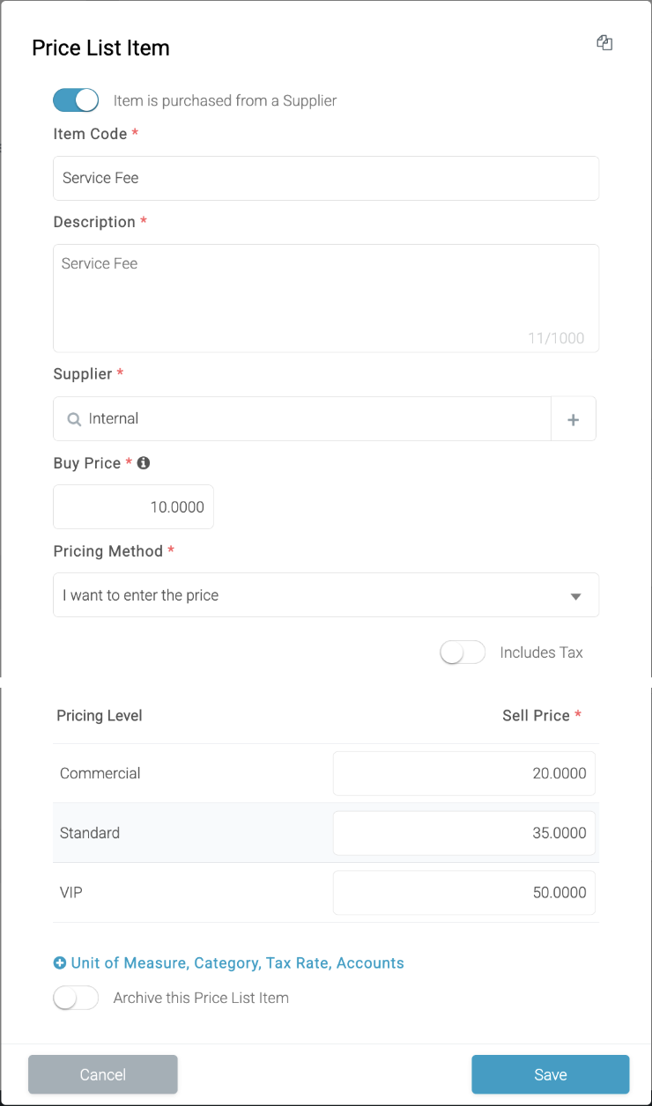Viewport: 652px width, 1106px height.
Task: Click the plus icon to add supplier
Action: click(574, 419)
